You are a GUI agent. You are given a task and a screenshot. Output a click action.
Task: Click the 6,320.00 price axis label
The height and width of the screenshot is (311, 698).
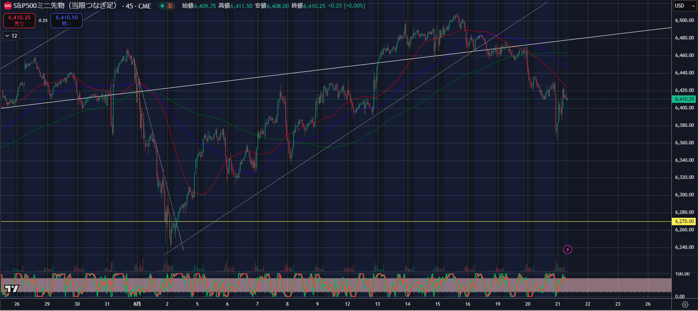683,178
